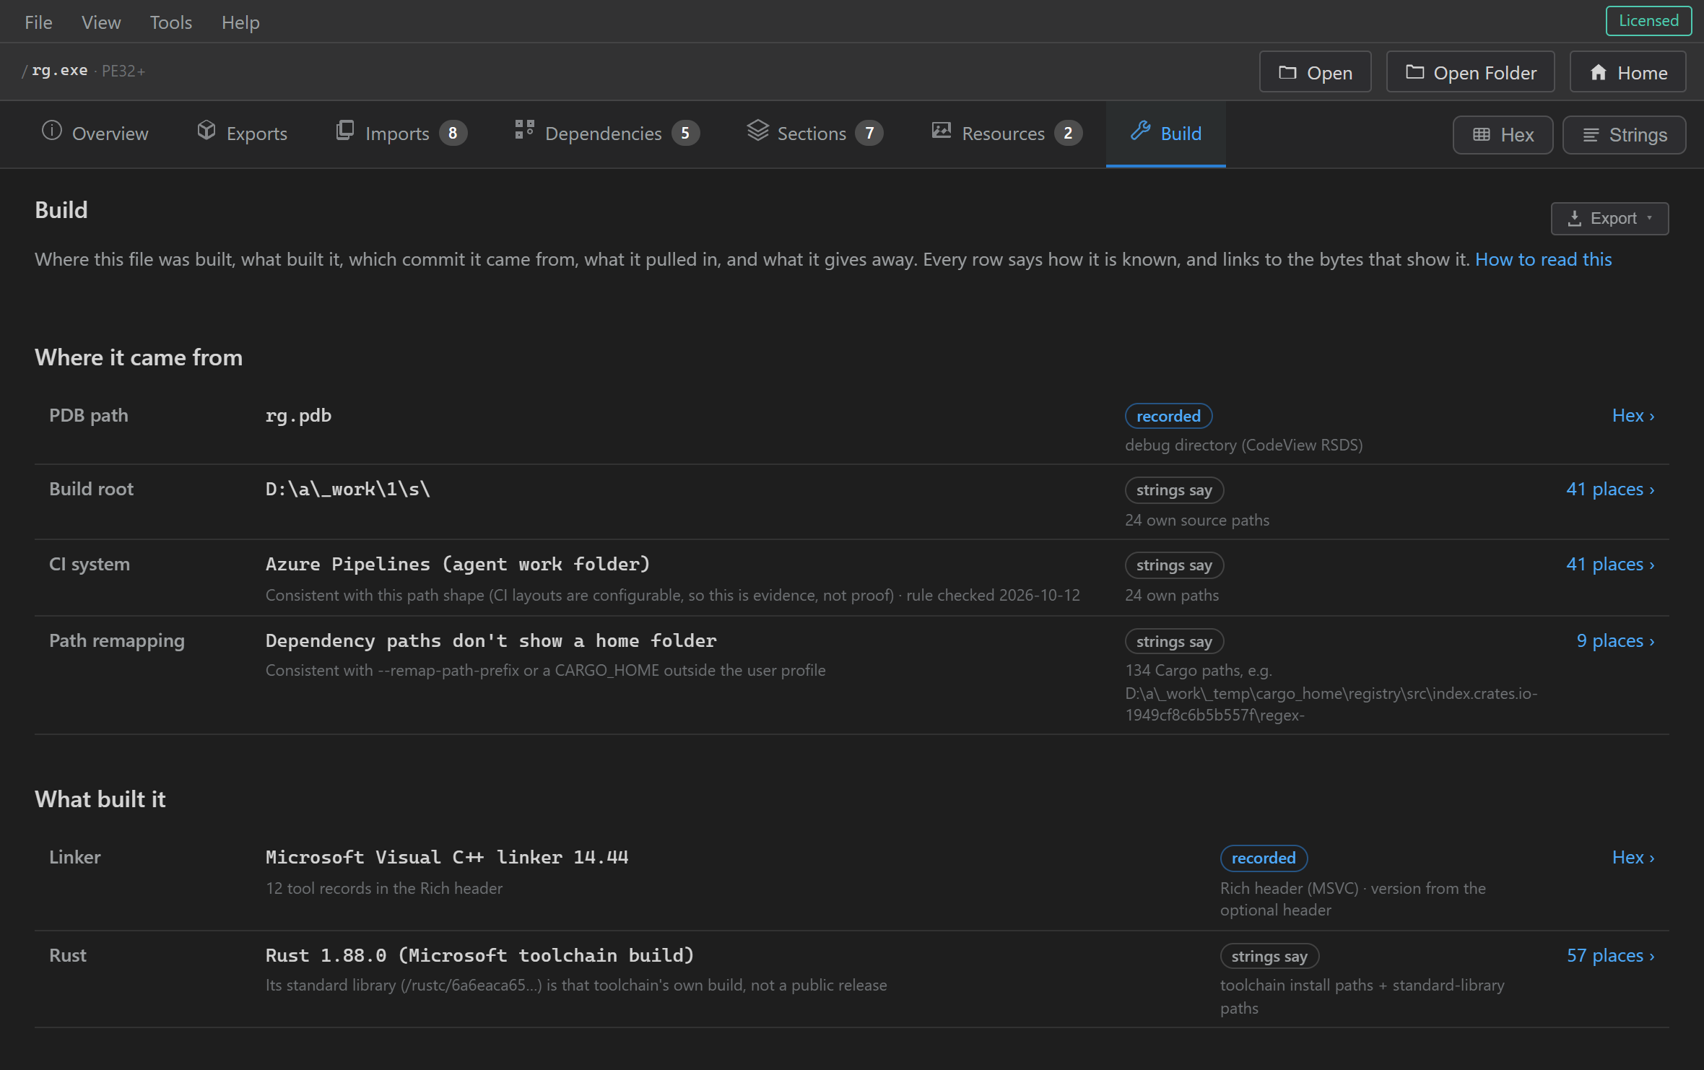The height and width of the screenshot is (1070, 1704).
Task: Click the Imports tab icon
Action: (345, 131)
